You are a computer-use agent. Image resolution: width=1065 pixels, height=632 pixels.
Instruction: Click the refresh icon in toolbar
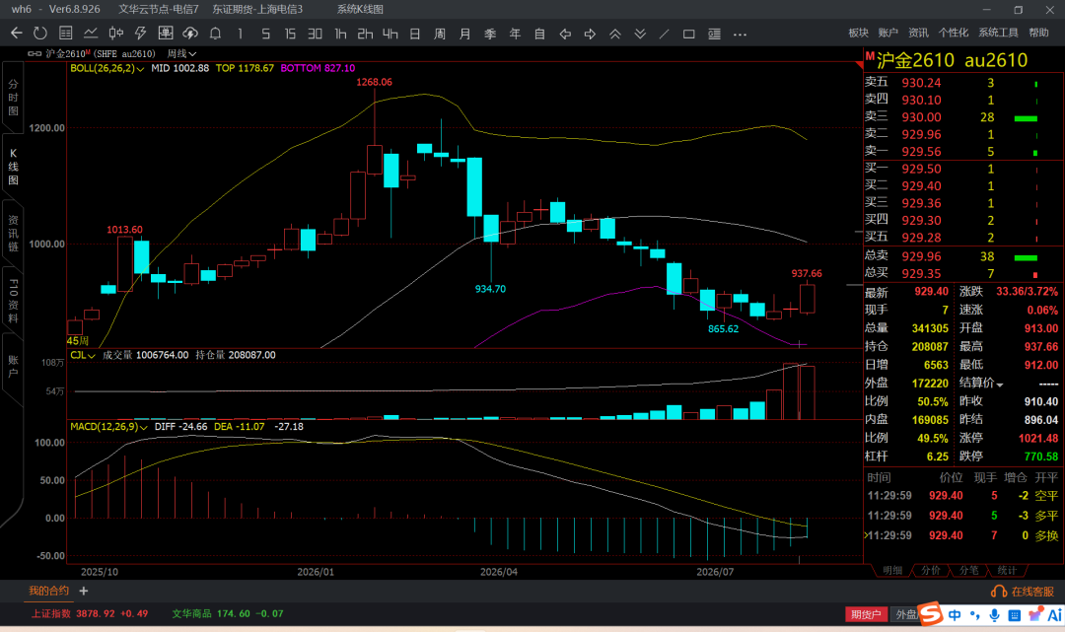40,34
